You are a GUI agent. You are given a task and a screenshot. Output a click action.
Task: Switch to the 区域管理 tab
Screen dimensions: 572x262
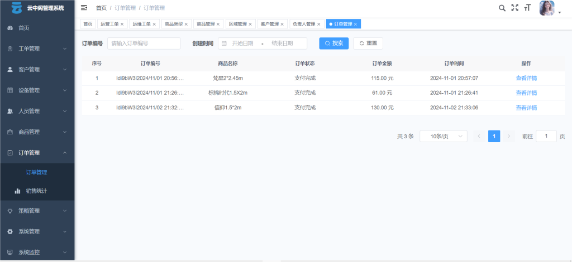pyautogui.click(x=237, y=24)
